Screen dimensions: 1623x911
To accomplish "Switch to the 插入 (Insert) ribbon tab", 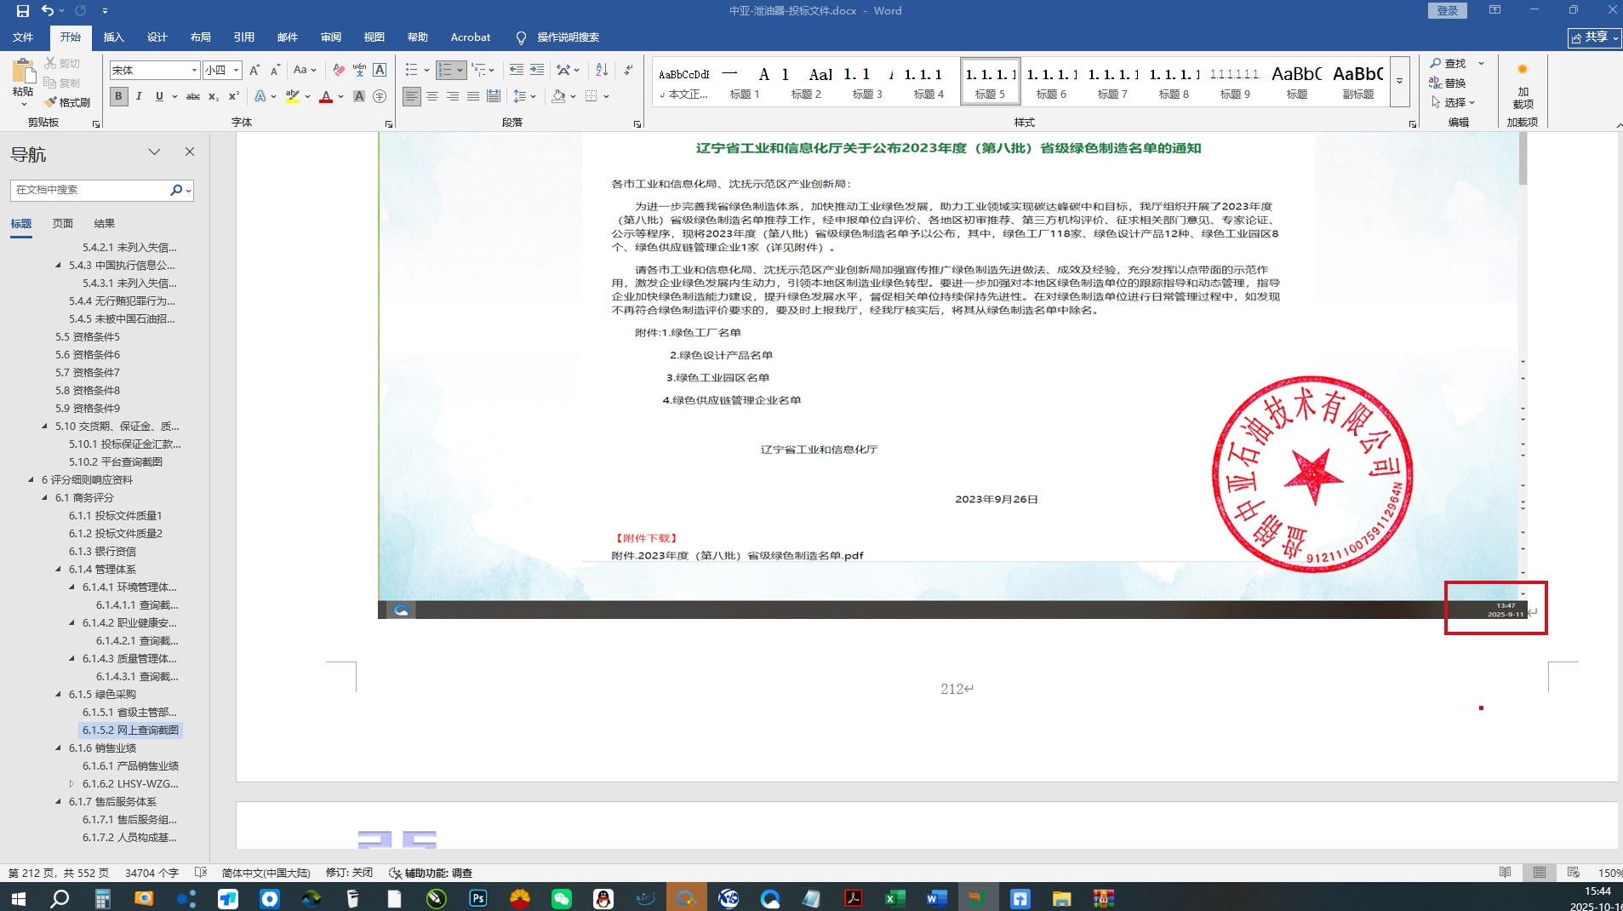I will [x=113, y=37].
